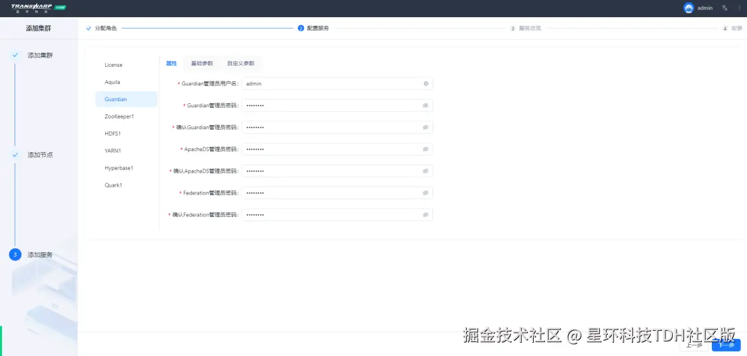The height and width of the screenshot is (356, 747).
Task: Click the admin username label
Action: 705,8
